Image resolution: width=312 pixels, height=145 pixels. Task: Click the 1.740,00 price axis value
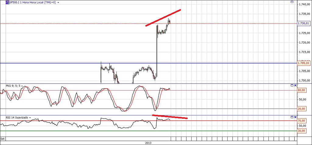(304, 4)
